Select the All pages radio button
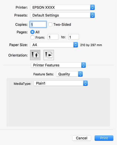The height and width of the screenshot is (145, 117). click(x=32, y=32)
